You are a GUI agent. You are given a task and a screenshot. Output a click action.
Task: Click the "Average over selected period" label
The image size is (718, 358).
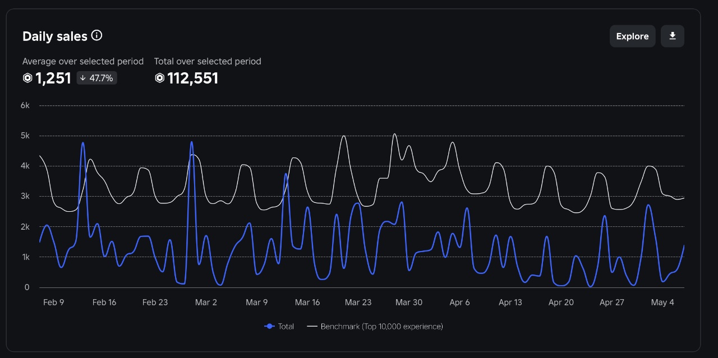pos(83,61)
